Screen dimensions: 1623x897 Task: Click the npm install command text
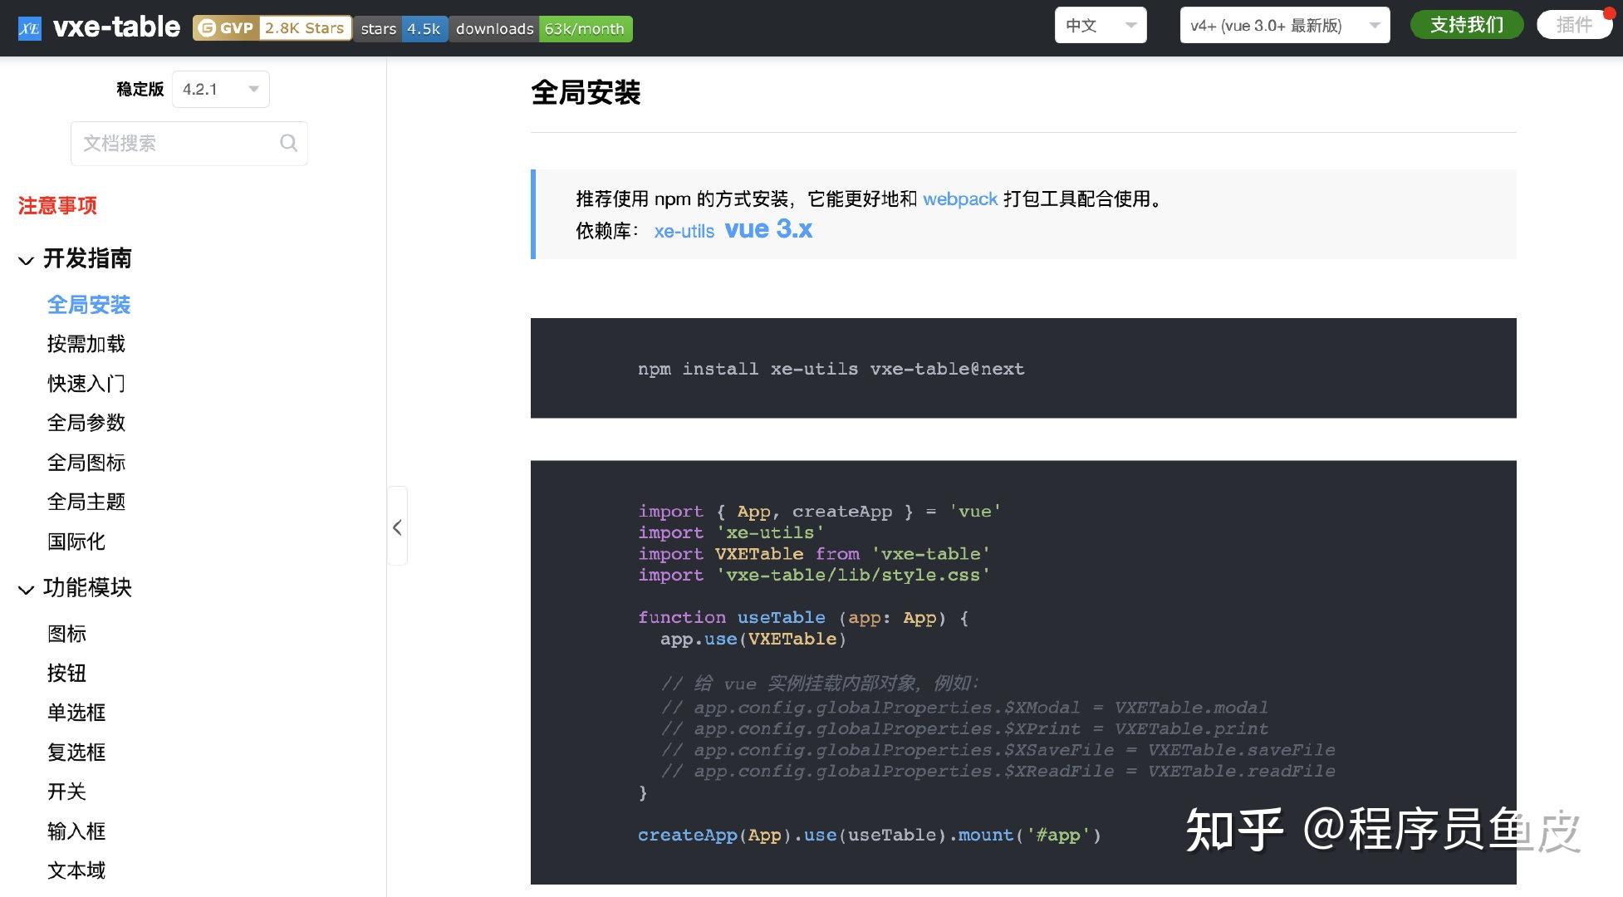(831, 369)
